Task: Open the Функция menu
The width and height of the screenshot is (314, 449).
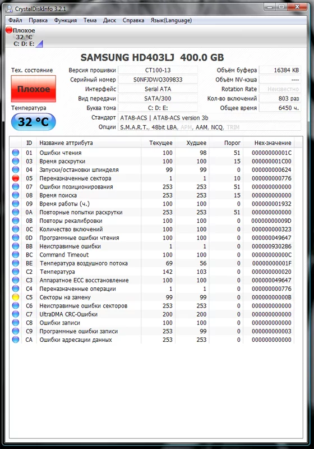Action: [66, 20]
